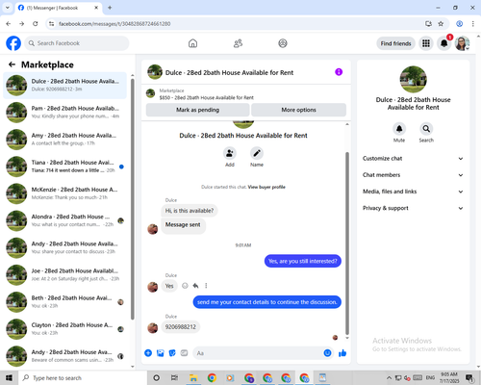Search in conversation magnifier icon

point(426,129)
